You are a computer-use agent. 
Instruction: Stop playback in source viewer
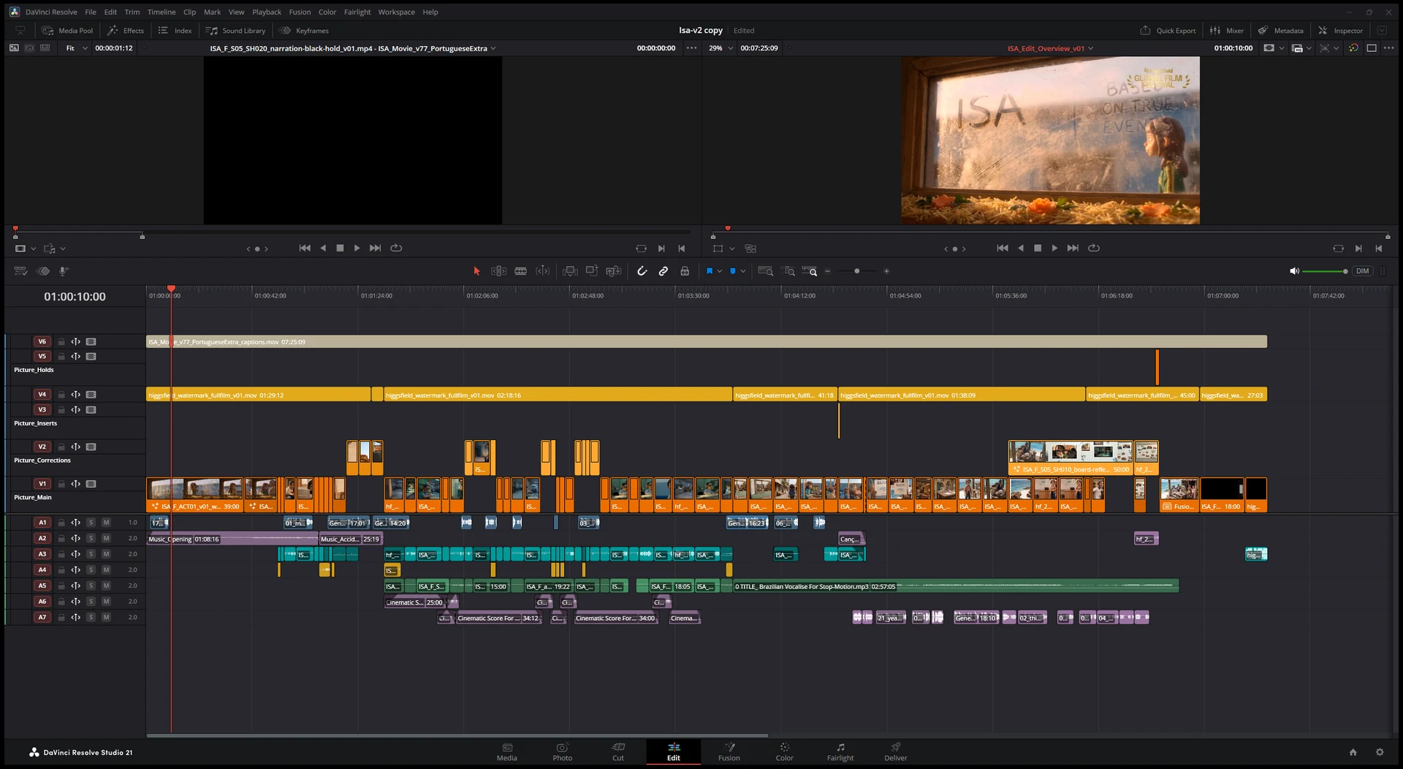tap(340, 249)
